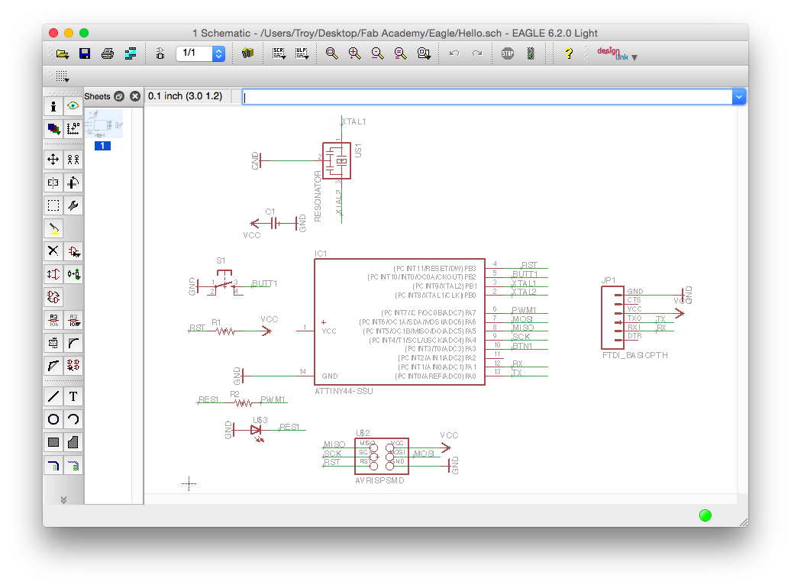This screenshot has height=588, width=791.
Task: Select the Pinswap tool
Action: click(53, 274)
